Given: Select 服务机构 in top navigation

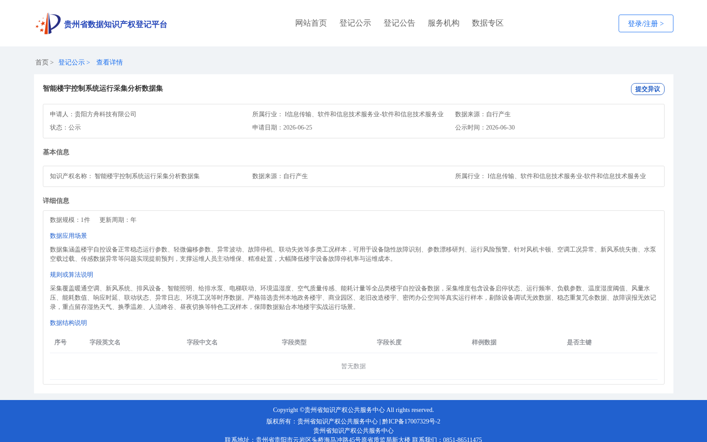Looking at the screenshot, I should pyautogui.click(x=444, y=23).
